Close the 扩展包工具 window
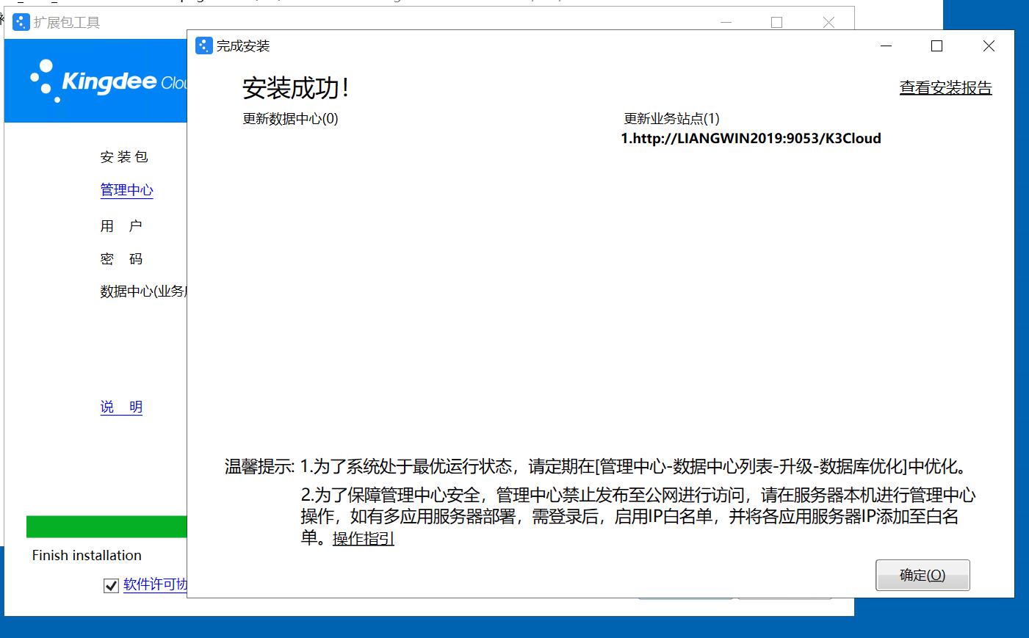The width and height of the screenshot is (1029, 638). click(828, 23)
